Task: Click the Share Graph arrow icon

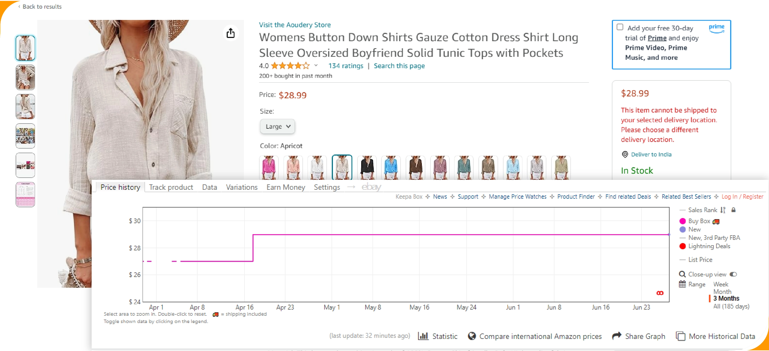Action: point(616,336)
